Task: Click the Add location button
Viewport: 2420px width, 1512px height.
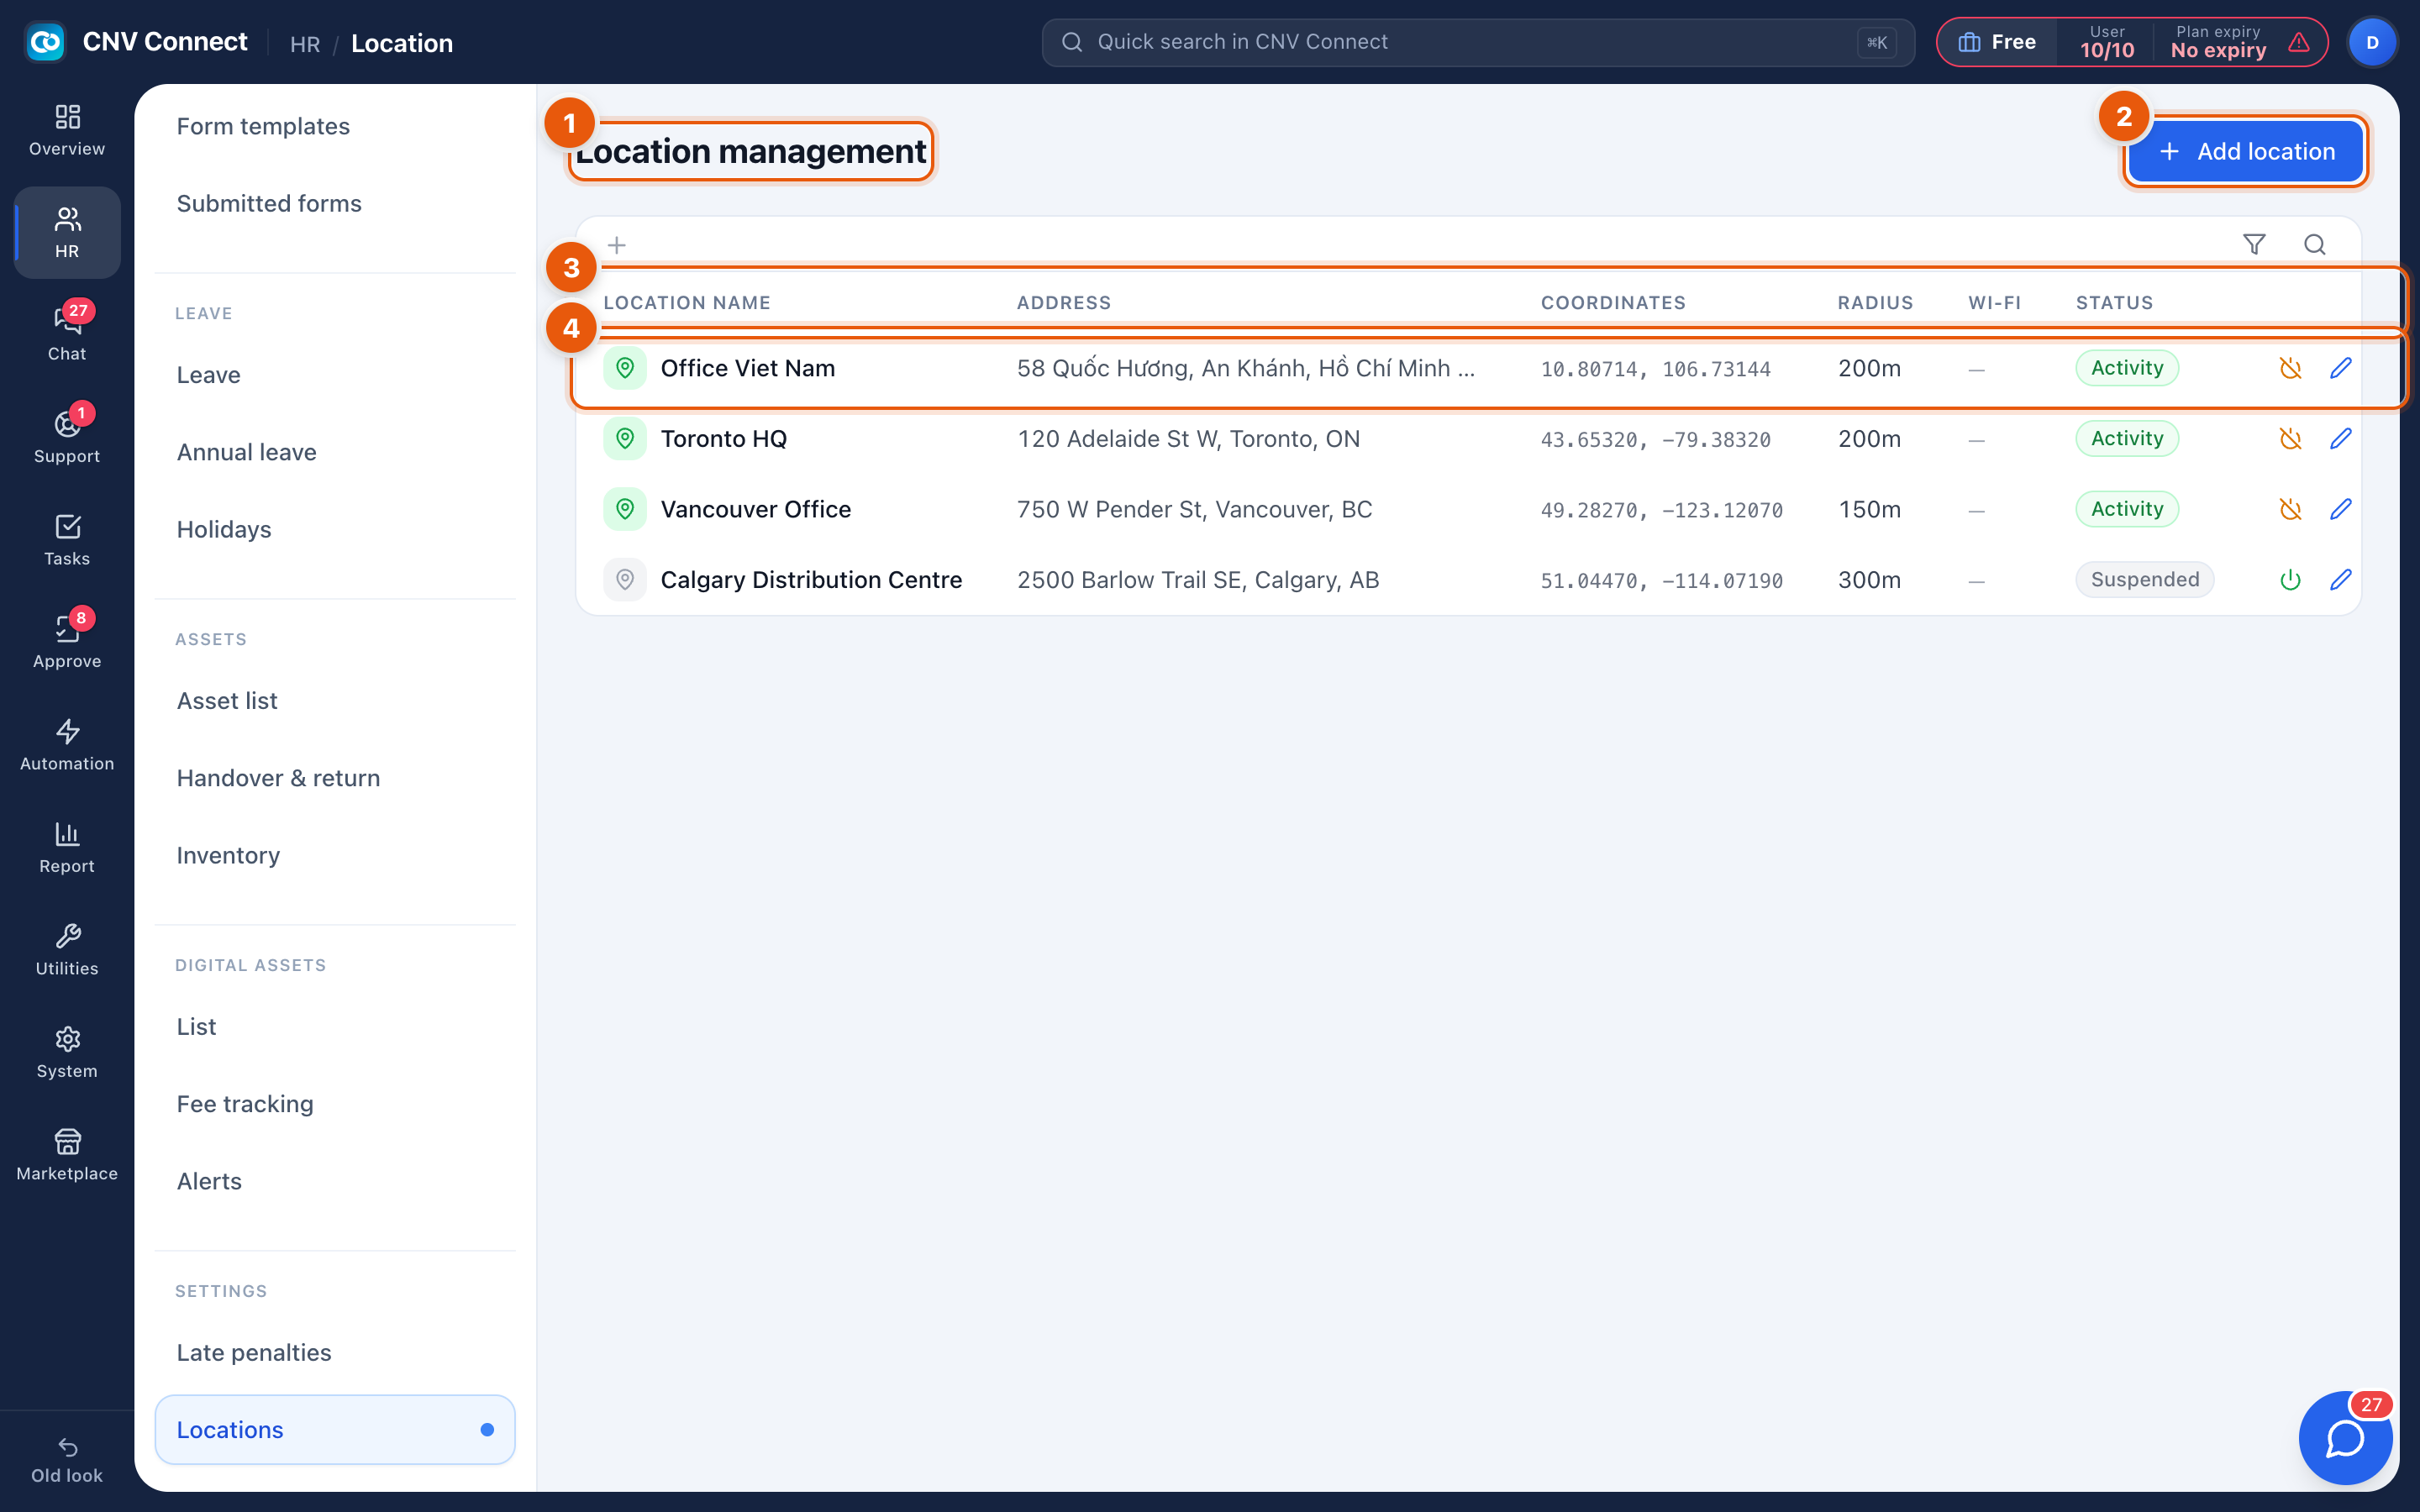Action: [2245, 151]
